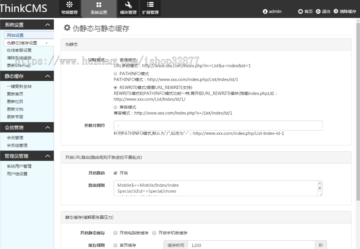Screen dimensions: 360x249
Task: Click 路由规则 textarea scroll down arrow
Action: click(320, 188)
